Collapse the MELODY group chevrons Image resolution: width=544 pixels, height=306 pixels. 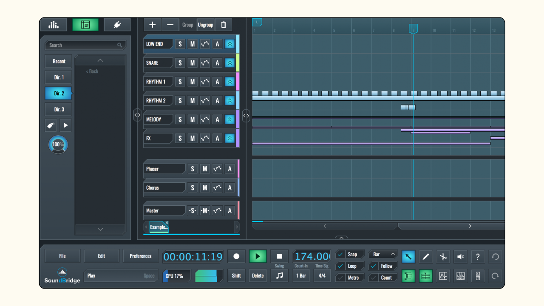click(x=229, y=119)
